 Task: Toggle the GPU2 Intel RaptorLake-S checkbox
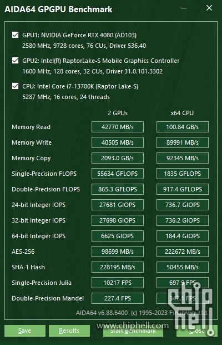click(15, 61)
